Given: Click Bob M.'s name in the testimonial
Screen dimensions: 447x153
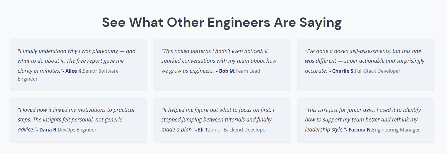Looking at the screenshot, I should tap(227, 71).
